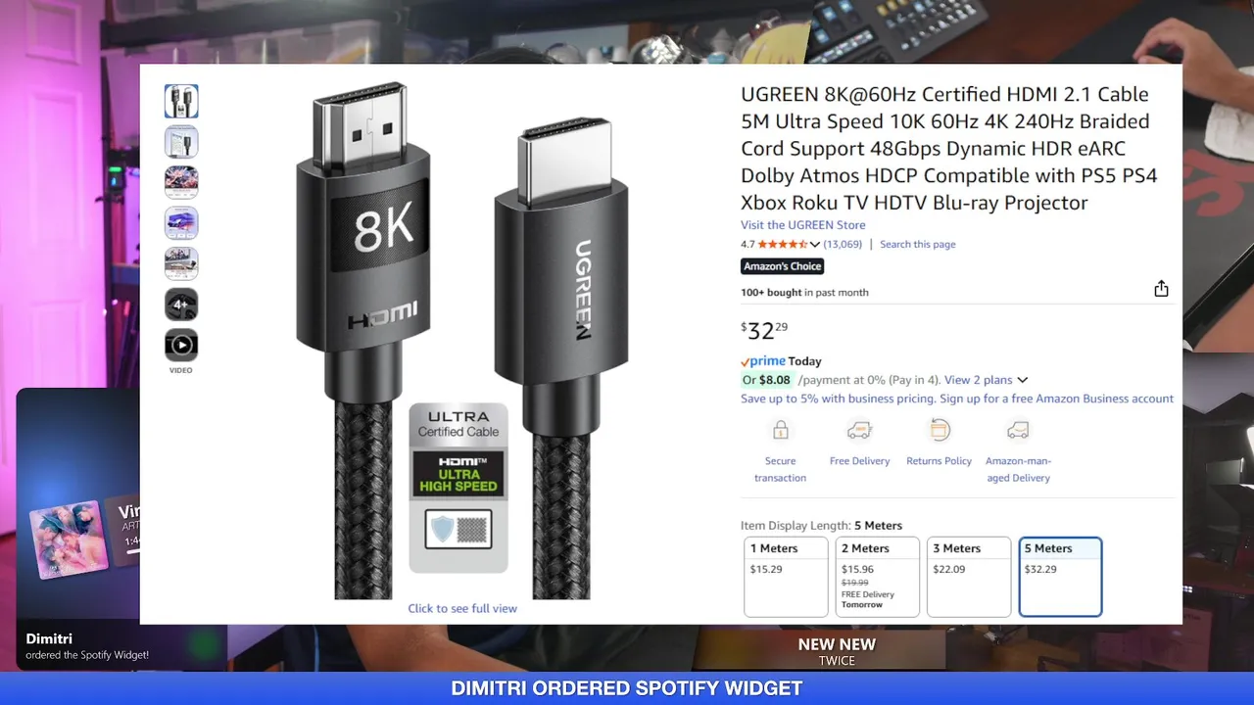Click the Amazon-managed Delivery van icon

pos(1018,430)
